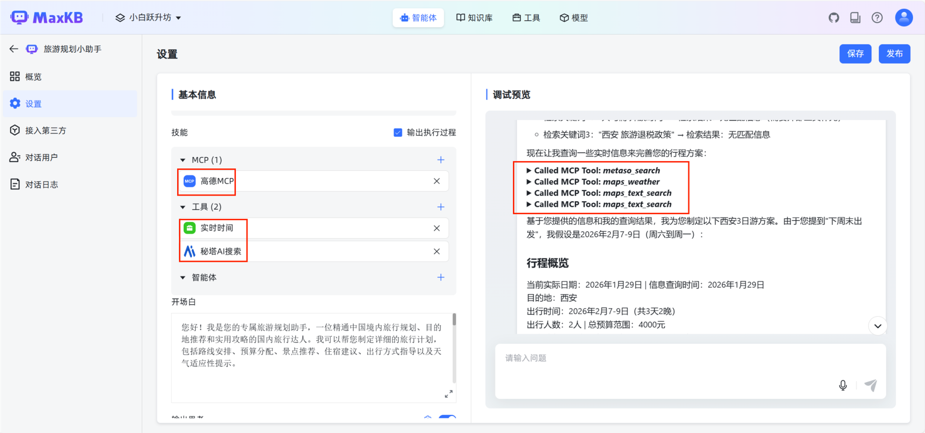Viewport: 925px width, 433px height.
Task: Click the send message paper plane
Action: tap(870, 385)
